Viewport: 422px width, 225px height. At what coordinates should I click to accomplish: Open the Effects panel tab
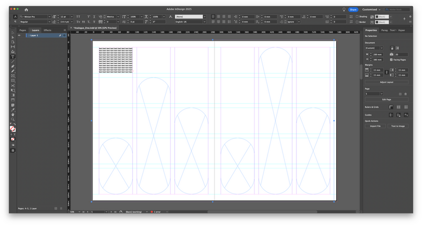[47, 30]
